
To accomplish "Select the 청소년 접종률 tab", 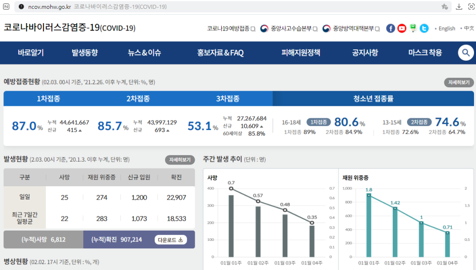I will (x=373, y=99).
